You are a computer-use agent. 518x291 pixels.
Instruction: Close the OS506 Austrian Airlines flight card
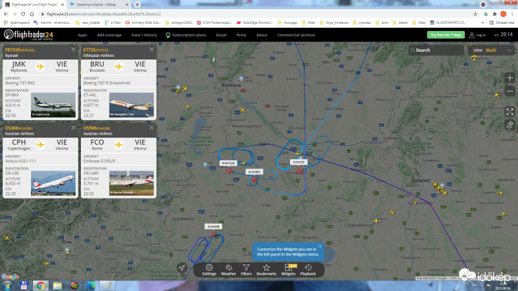(152, 127)
